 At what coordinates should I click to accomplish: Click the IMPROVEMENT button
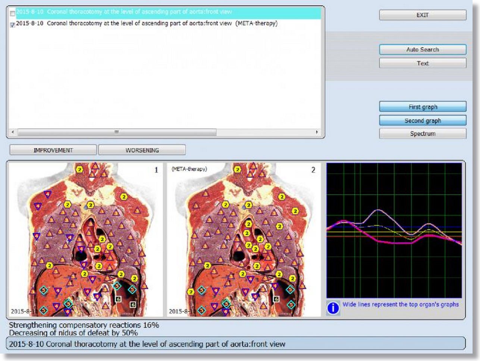[53, 150]
